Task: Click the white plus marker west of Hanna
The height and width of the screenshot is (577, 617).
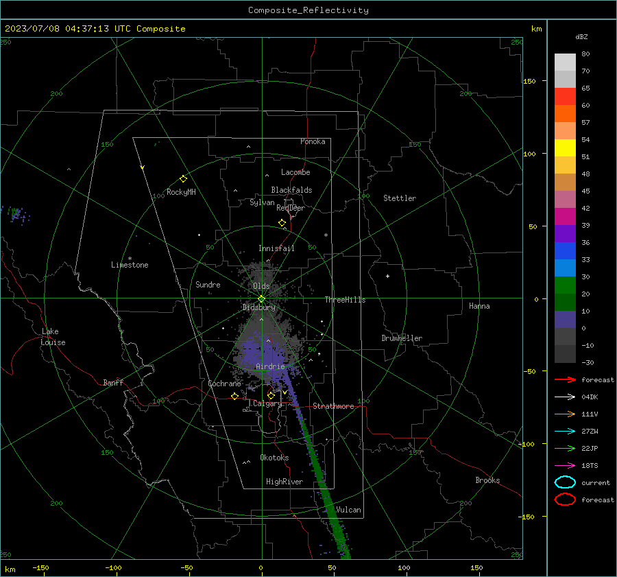Action: tap(387, 276)
